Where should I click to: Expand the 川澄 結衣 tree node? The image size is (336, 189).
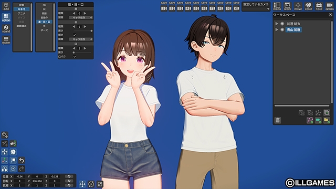click(x=277, y=24)
